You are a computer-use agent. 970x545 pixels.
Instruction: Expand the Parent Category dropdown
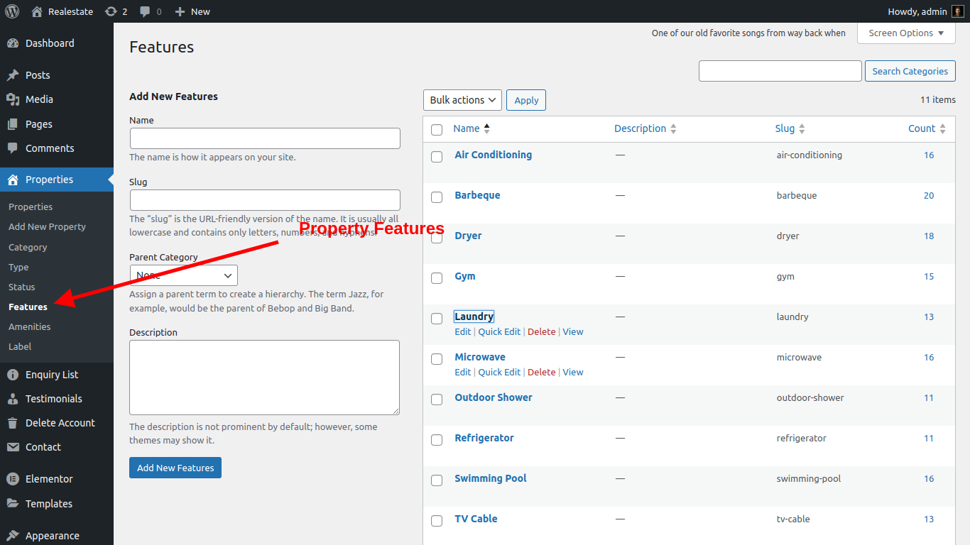pyautogui.click(x=183, y=275)
